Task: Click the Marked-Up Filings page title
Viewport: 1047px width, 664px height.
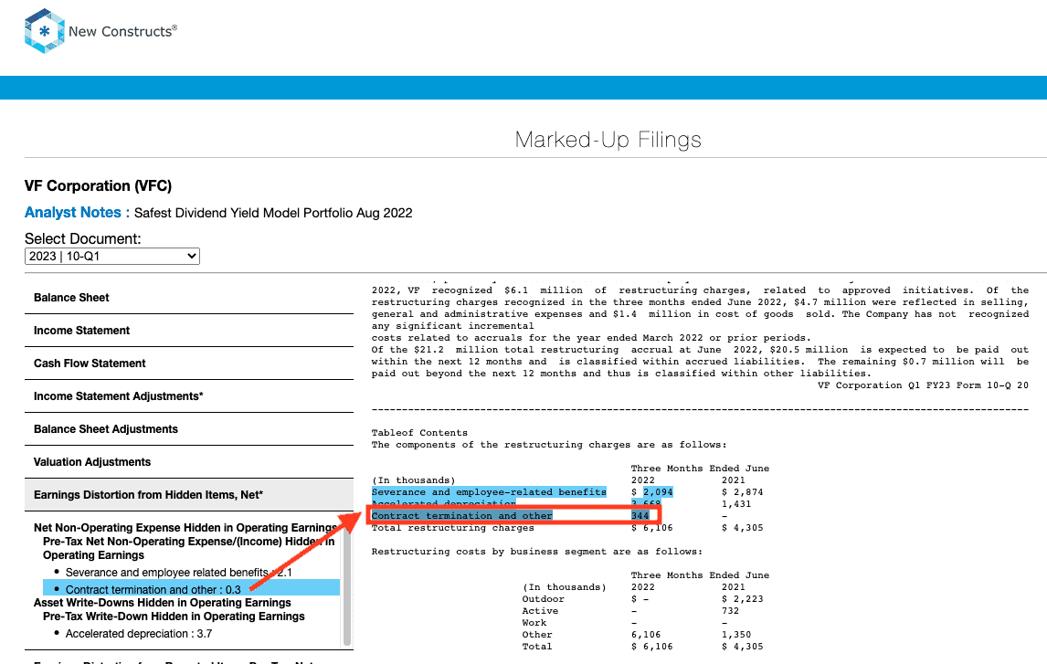Action: [608, 140]
